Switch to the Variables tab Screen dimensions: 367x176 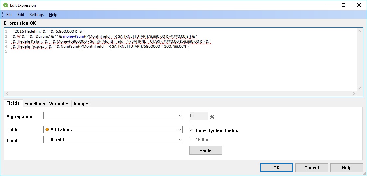coord(59,104)
